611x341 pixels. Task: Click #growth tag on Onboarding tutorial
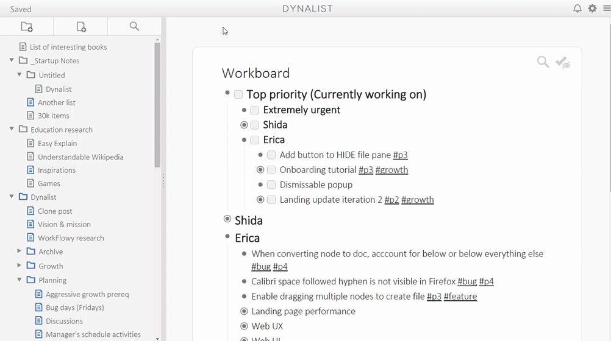(x=391, y=170)
